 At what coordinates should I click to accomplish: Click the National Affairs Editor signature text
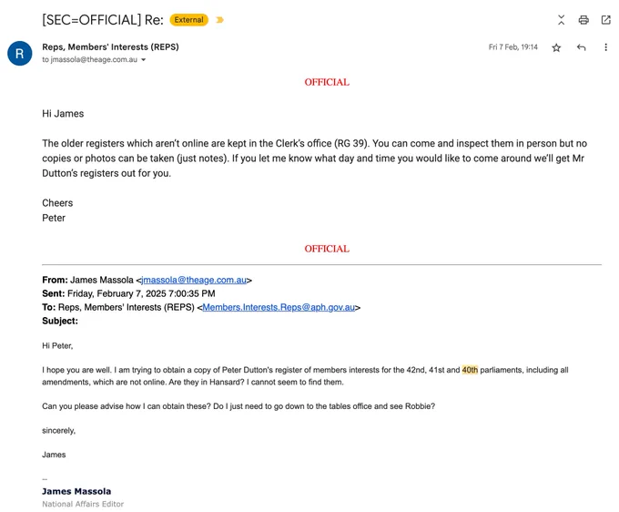(x=83, y=504)
